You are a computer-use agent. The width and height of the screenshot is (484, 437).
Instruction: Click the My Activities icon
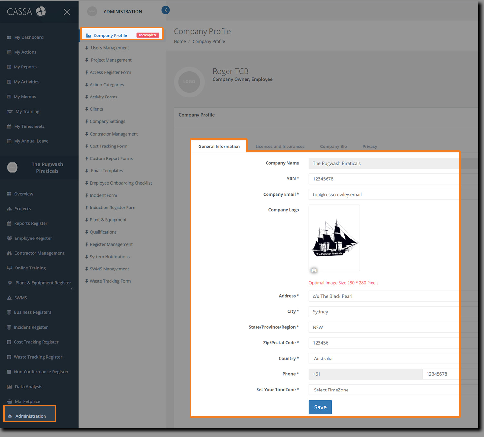[x=9, y=82]
